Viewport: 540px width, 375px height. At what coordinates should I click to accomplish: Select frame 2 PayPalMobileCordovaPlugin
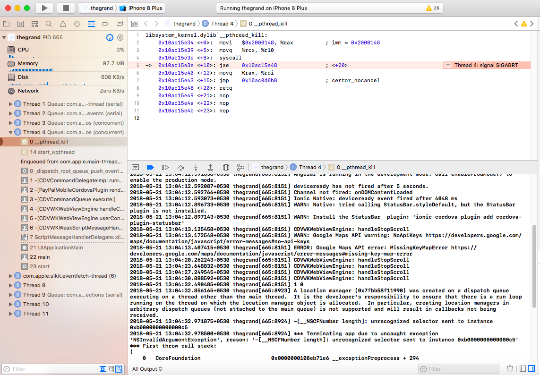63,190
